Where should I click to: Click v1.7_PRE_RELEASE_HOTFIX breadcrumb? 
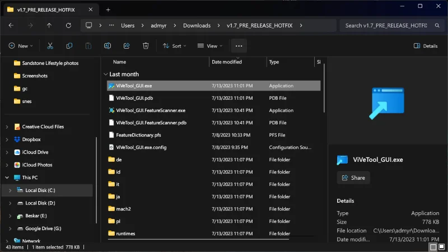tap(259, 25)
